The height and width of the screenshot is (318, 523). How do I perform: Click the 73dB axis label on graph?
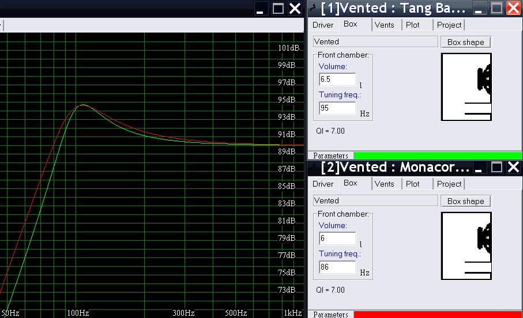pos(287,290)
